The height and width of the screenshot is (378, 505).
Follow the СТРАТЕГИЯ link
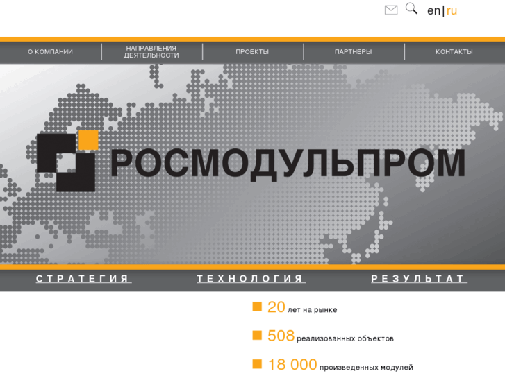point(84,279)
